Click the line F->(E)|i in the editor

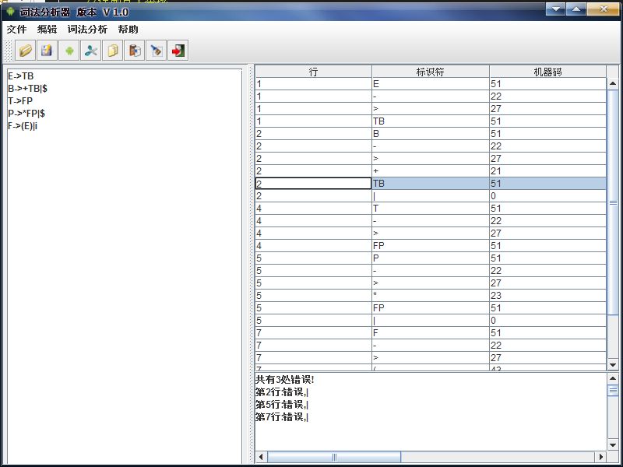pos(23,126)
